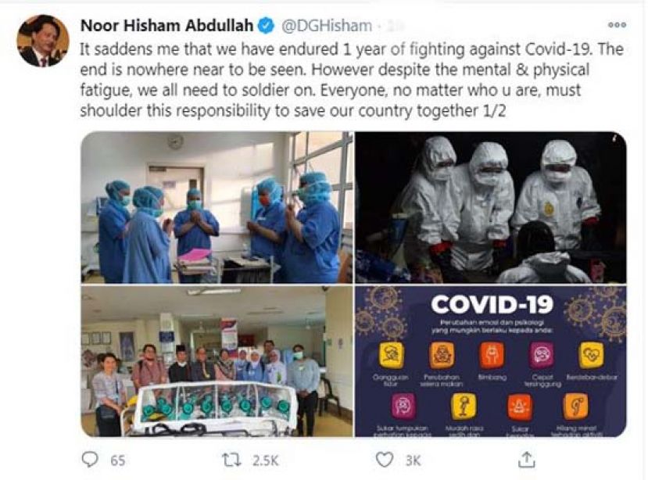Like the tweet with the heart icon
The height and width of the screenshot is (480, 648).
point(385,460)
